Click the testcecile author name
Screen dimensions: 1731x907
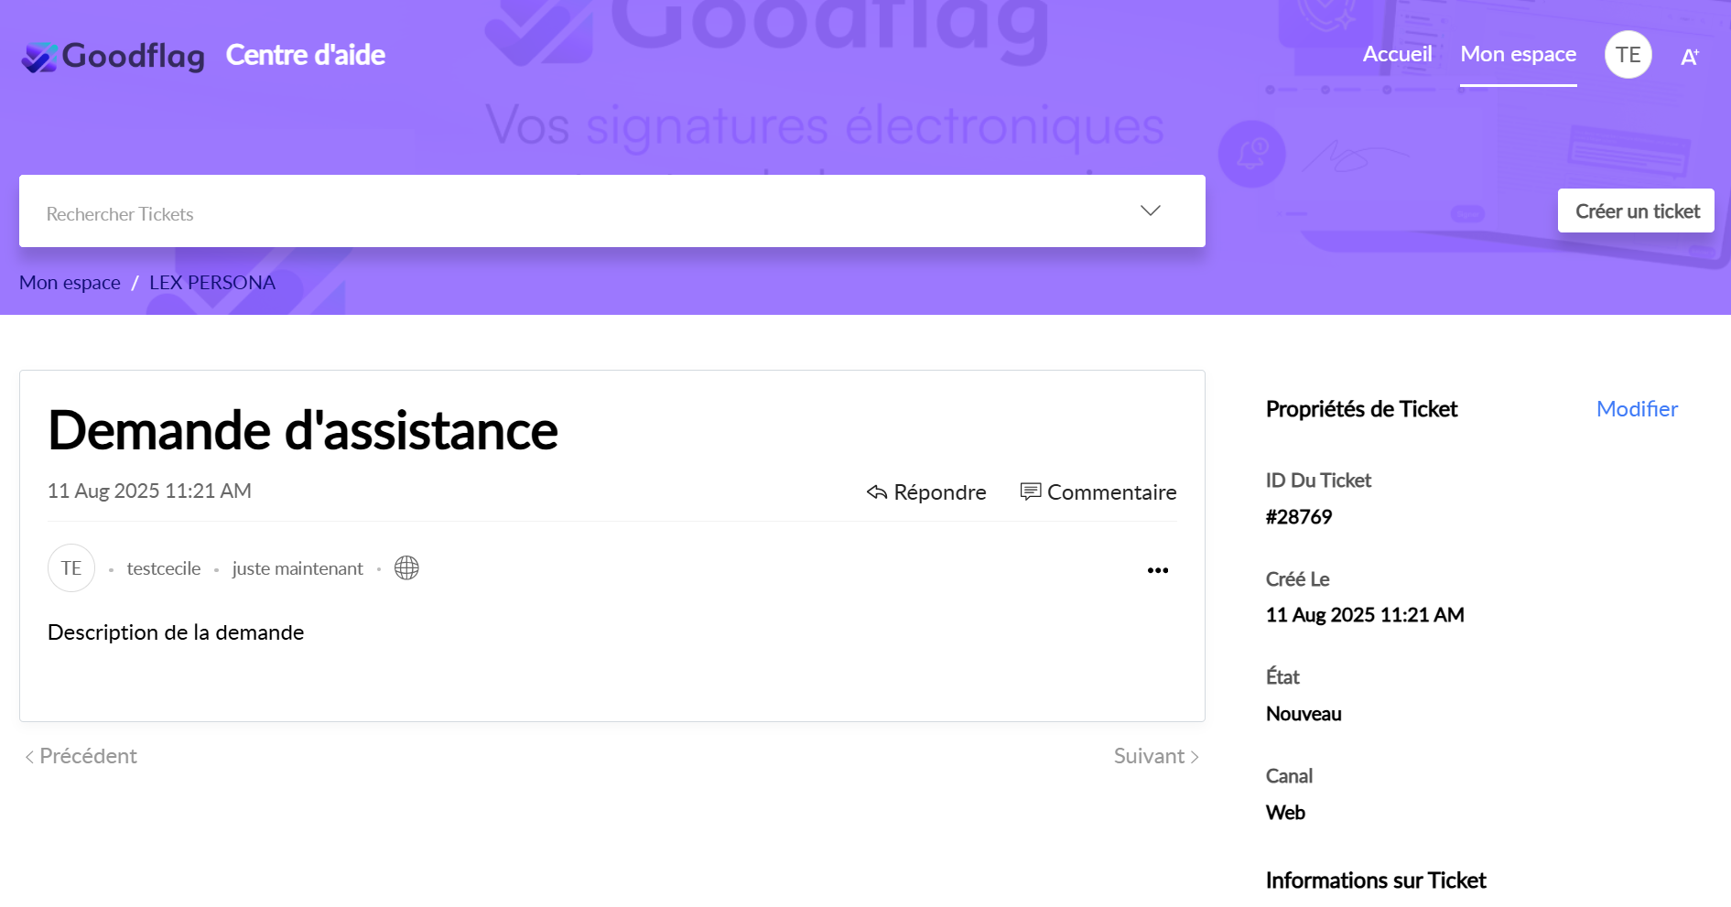(164, 568)
